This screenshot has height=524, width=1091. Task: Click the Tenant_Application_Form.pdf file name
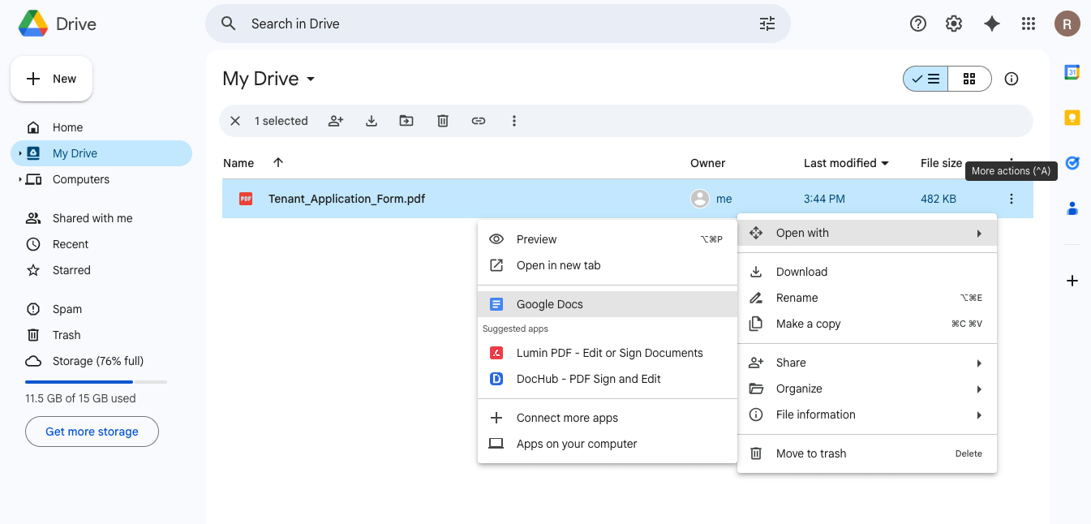click(x=346, y=199)
